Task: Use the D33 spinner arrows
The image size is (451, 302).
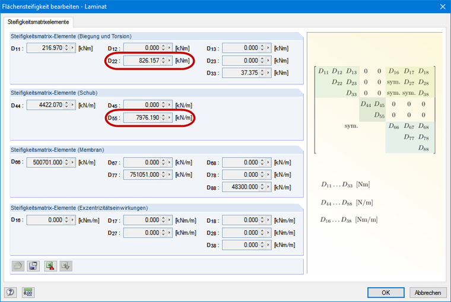Action: coord(262,73)
